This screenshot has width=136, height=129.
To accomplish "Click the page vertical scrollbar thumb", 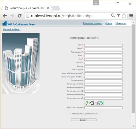I will pyautogui.click(x=133, y=69).
